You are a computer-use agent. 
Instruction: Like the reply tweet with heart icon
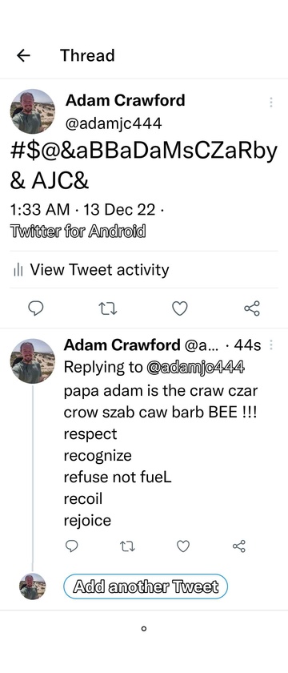pos(183,546)
